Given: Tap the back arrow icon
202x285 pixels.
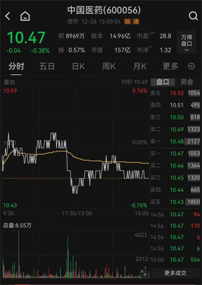Looking at the screenshot, I should [8, 16].
